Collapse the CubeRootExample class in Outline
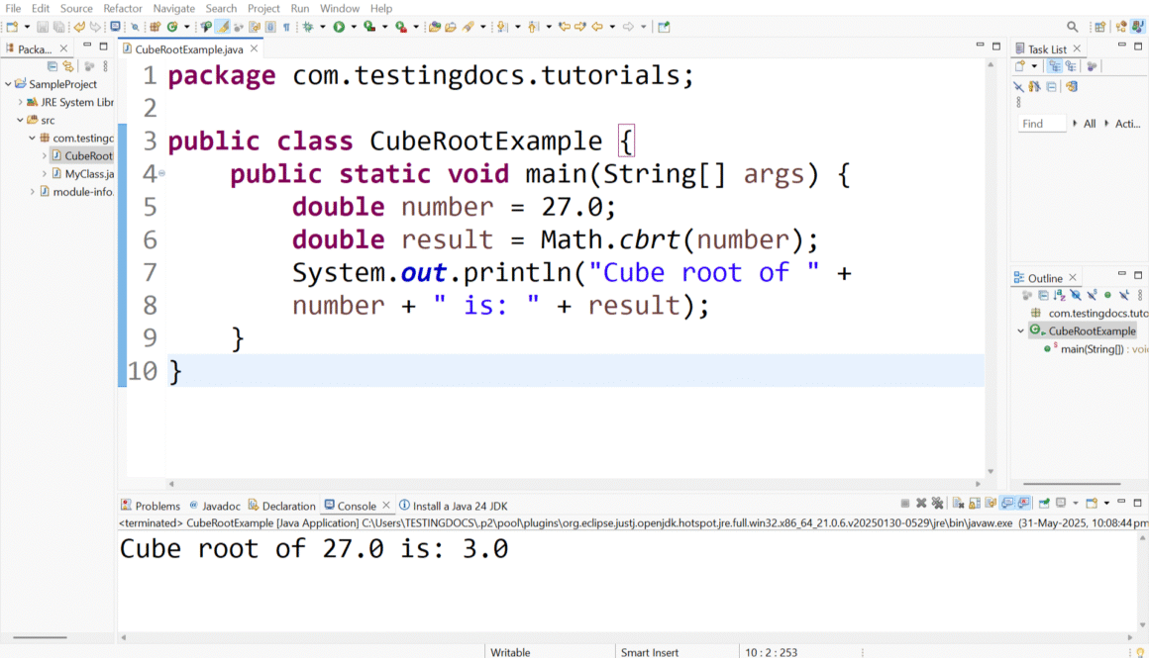1149x658 pixels. [1021, 331]
